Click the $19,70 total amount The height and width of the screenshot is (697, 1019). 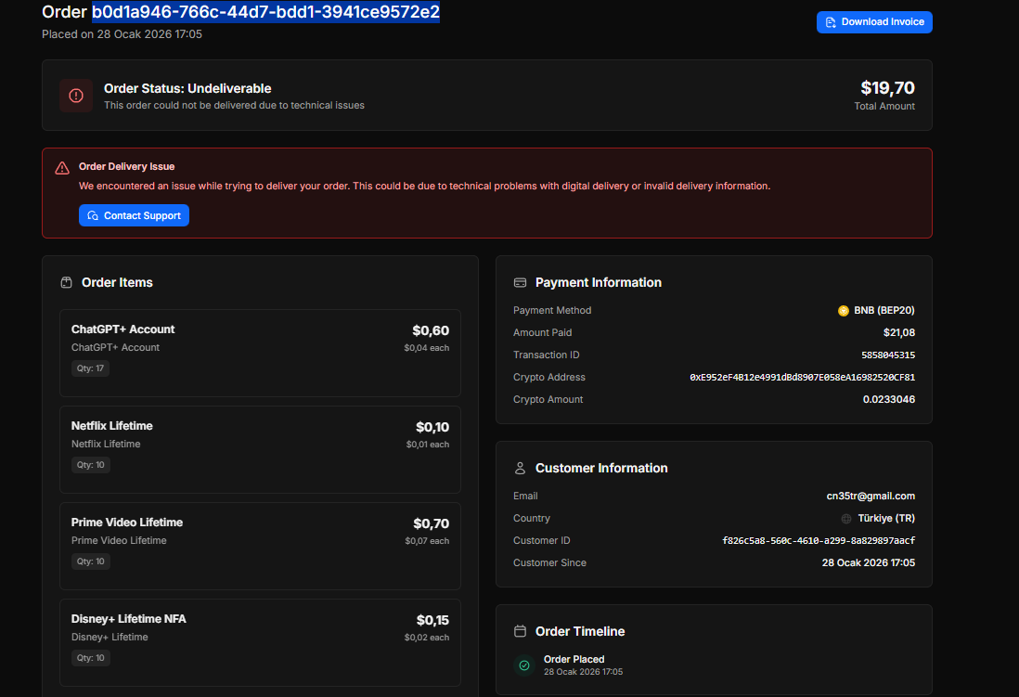pos(887,88)
